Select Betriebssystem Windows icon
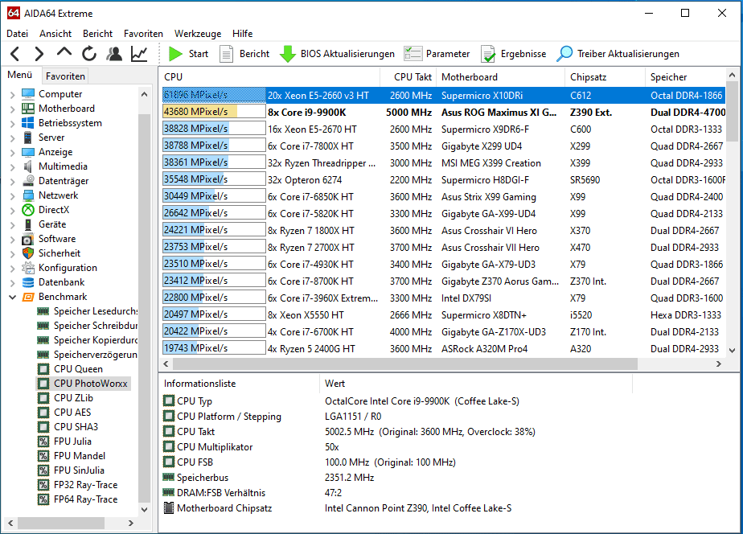743x534 pixels. coord(28,123)
